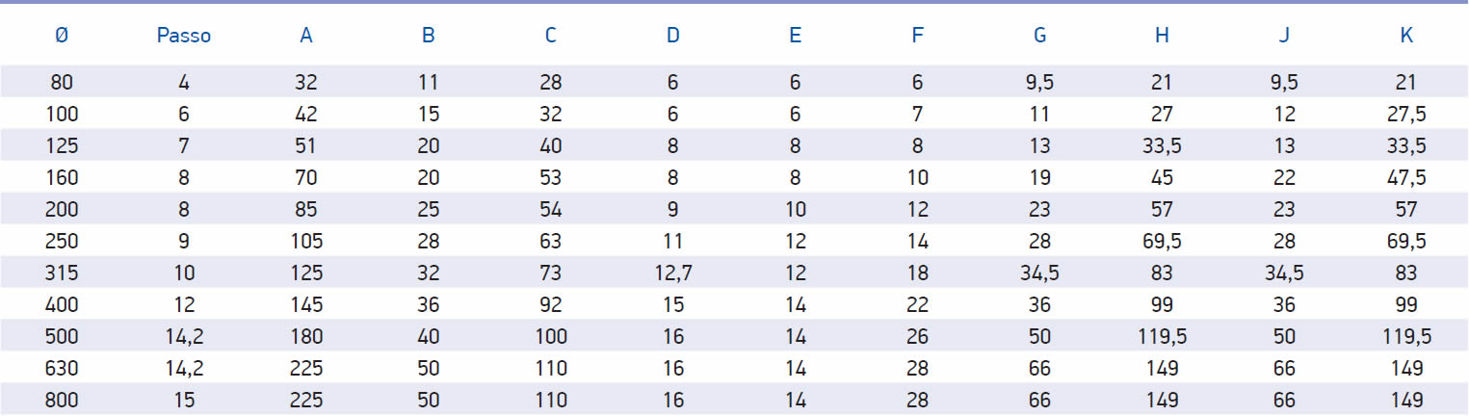
Task: Click the 92 value in column C
Action: coord(551,305)
